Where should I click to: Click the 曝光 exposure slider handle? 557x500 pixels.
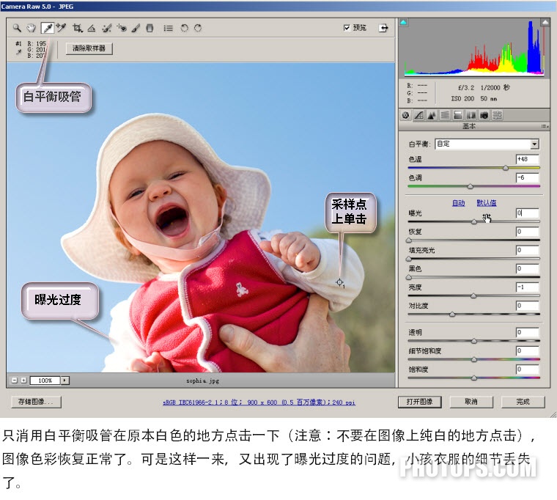(474, 221)
